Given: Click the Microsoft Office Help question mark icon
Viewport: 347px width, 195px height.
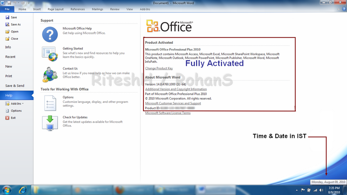Looking at the screenshot, I should click(50, 34).
